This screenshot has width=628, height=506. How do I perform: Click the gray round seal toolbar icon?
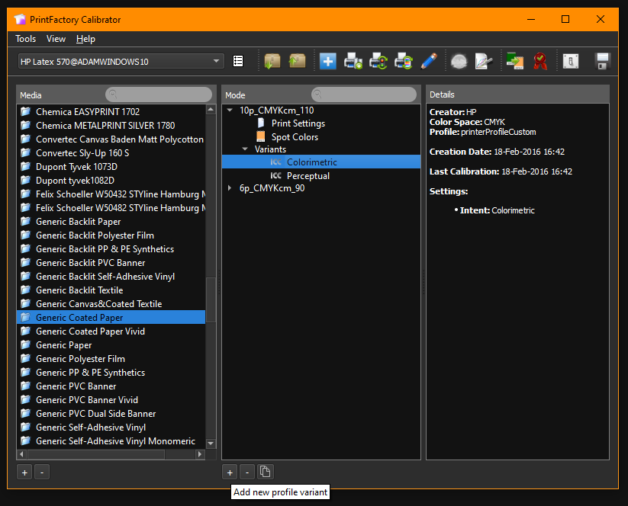pyautogui.click(x=459, y=61)
